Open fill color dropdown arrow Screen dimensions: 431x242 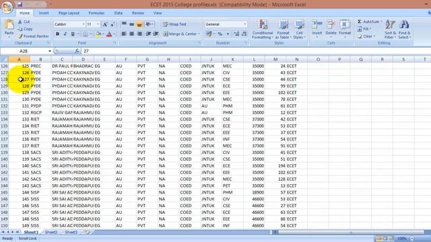[103, 34]
